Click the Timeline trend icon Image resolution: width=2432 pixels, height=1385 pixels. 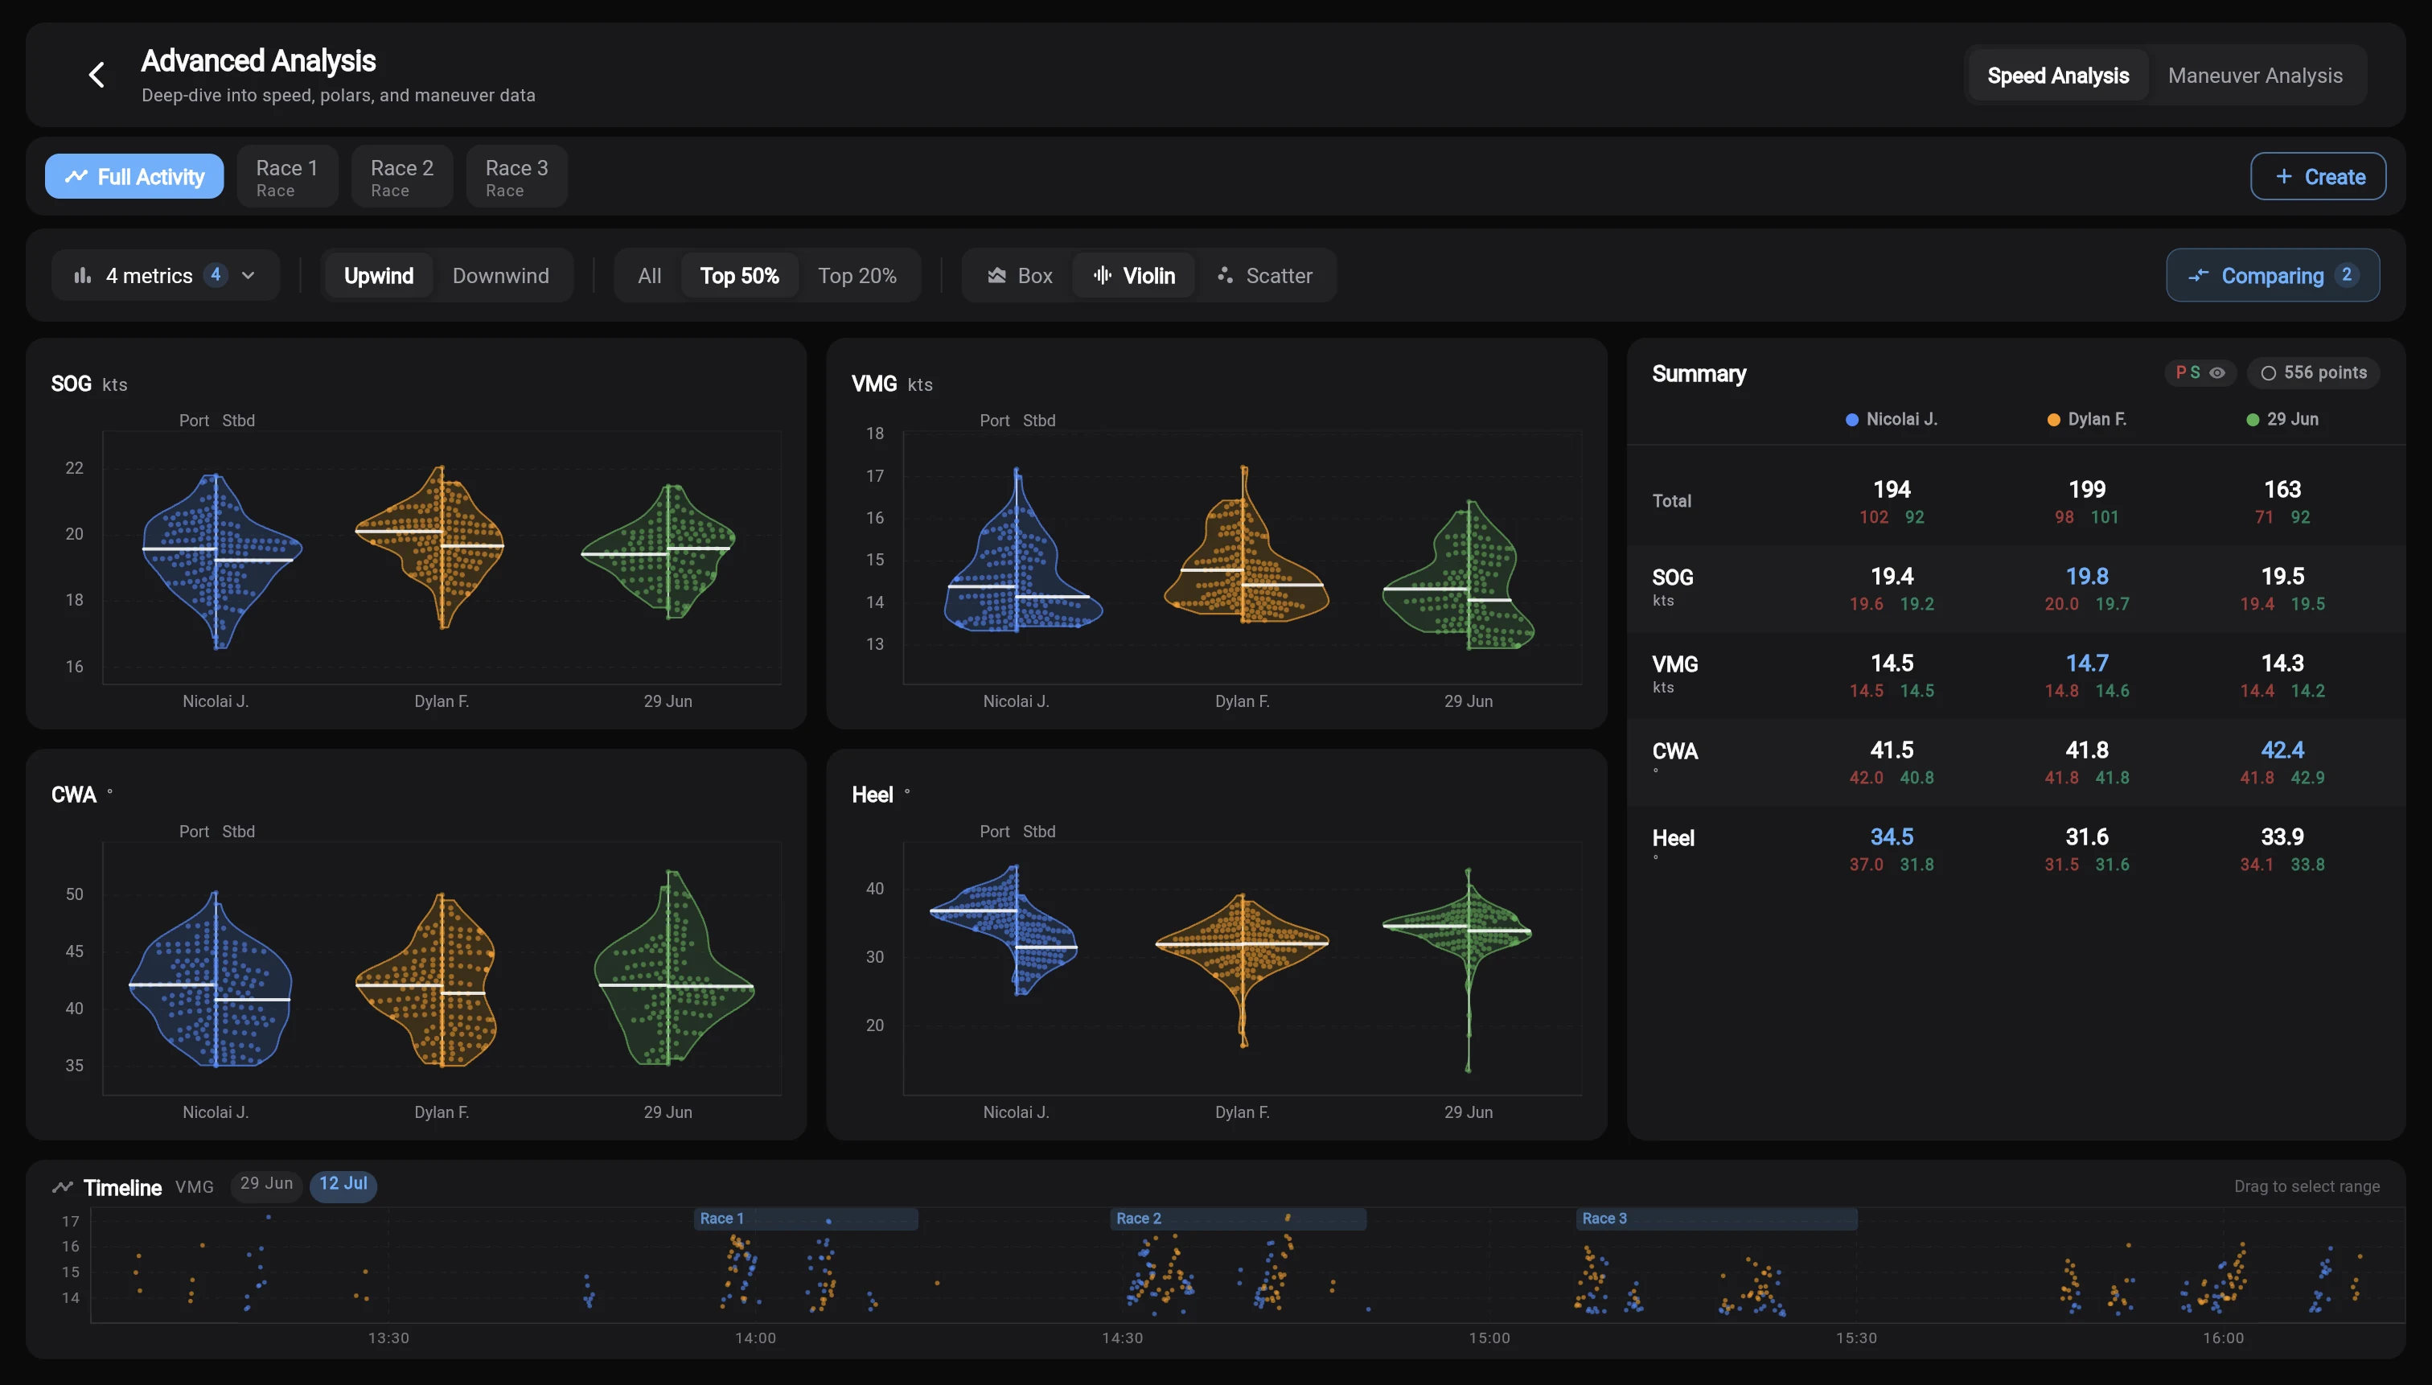coord(63,1187)
